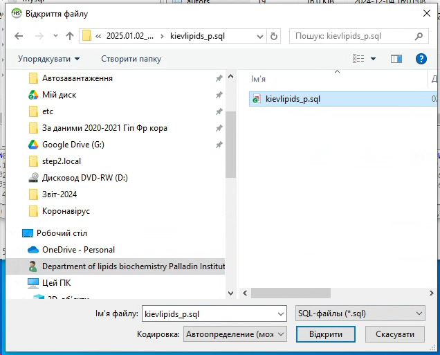
Task: Click Створити папку button
Action: 131,59
